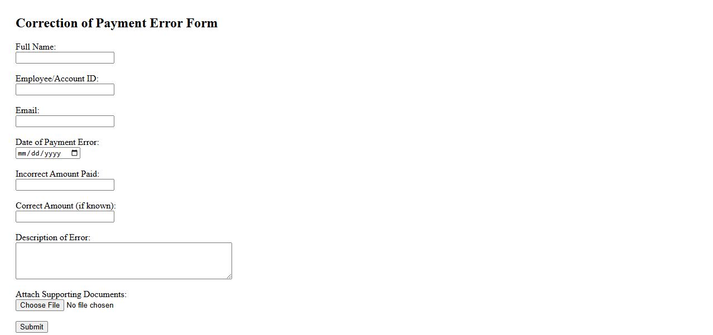
Task: Click the Description of Error label
Action: (53, 237)
